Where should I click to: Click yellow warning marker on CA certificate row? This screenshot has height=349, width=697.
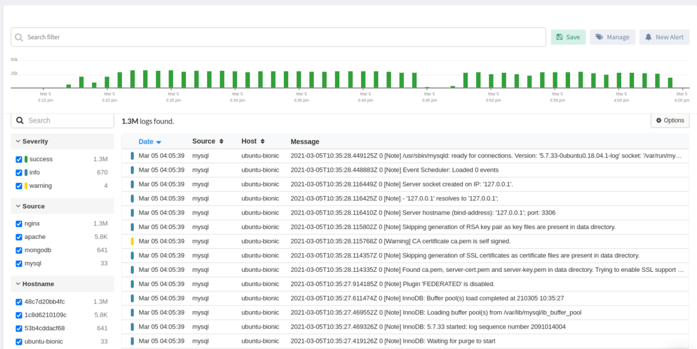[132, 241]
